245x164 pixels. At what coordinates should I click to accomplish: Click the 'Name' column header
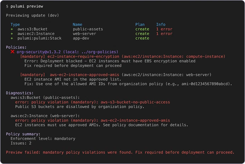point(77,25)
